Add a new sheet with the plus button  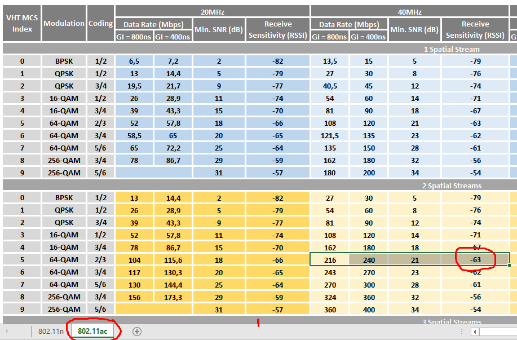pos(137,332)
